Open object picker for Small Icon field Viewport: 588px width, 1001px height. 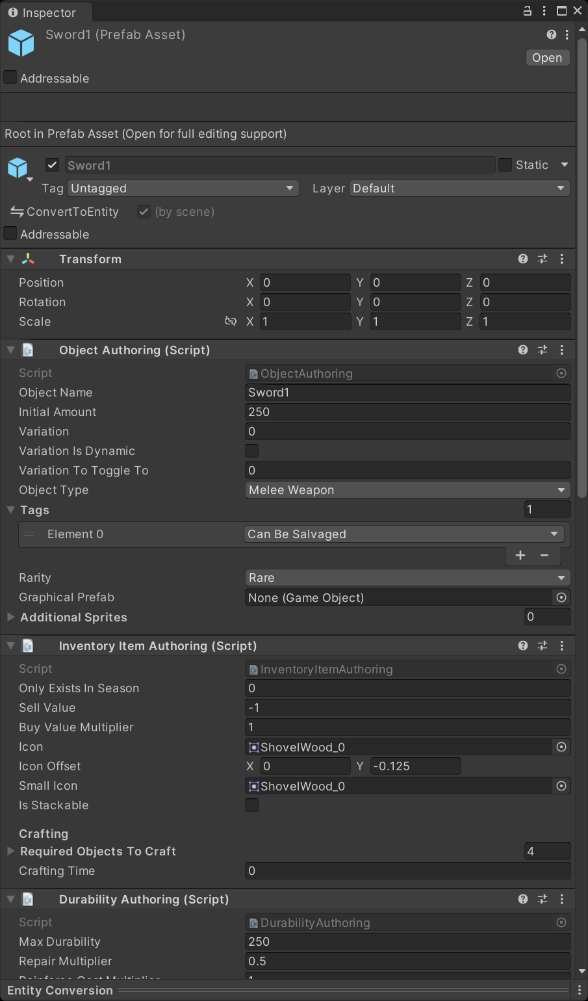pyautogui.click(x=561, y=786)
